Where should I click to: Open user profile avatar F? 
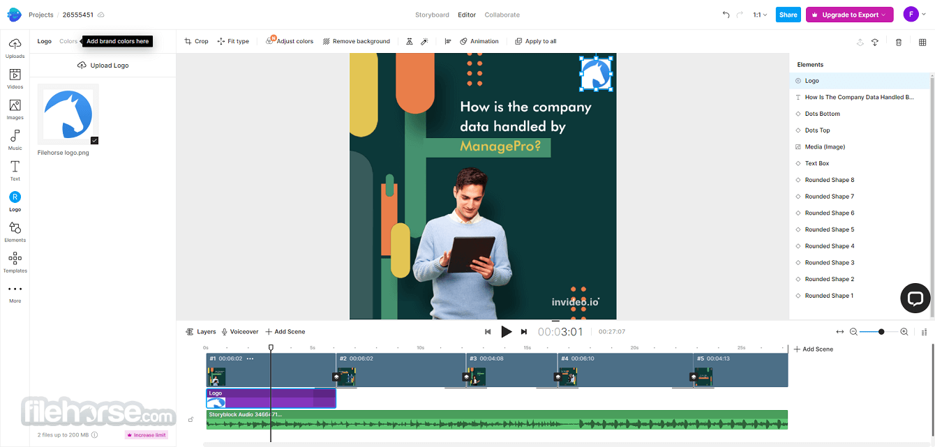[x=911, y=15]
